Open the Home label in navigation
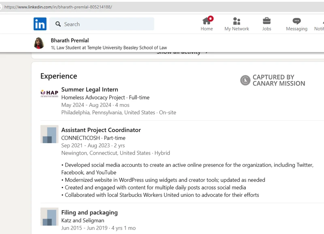Viewport: 324px width, 234px height. click(x=207, y=29)
